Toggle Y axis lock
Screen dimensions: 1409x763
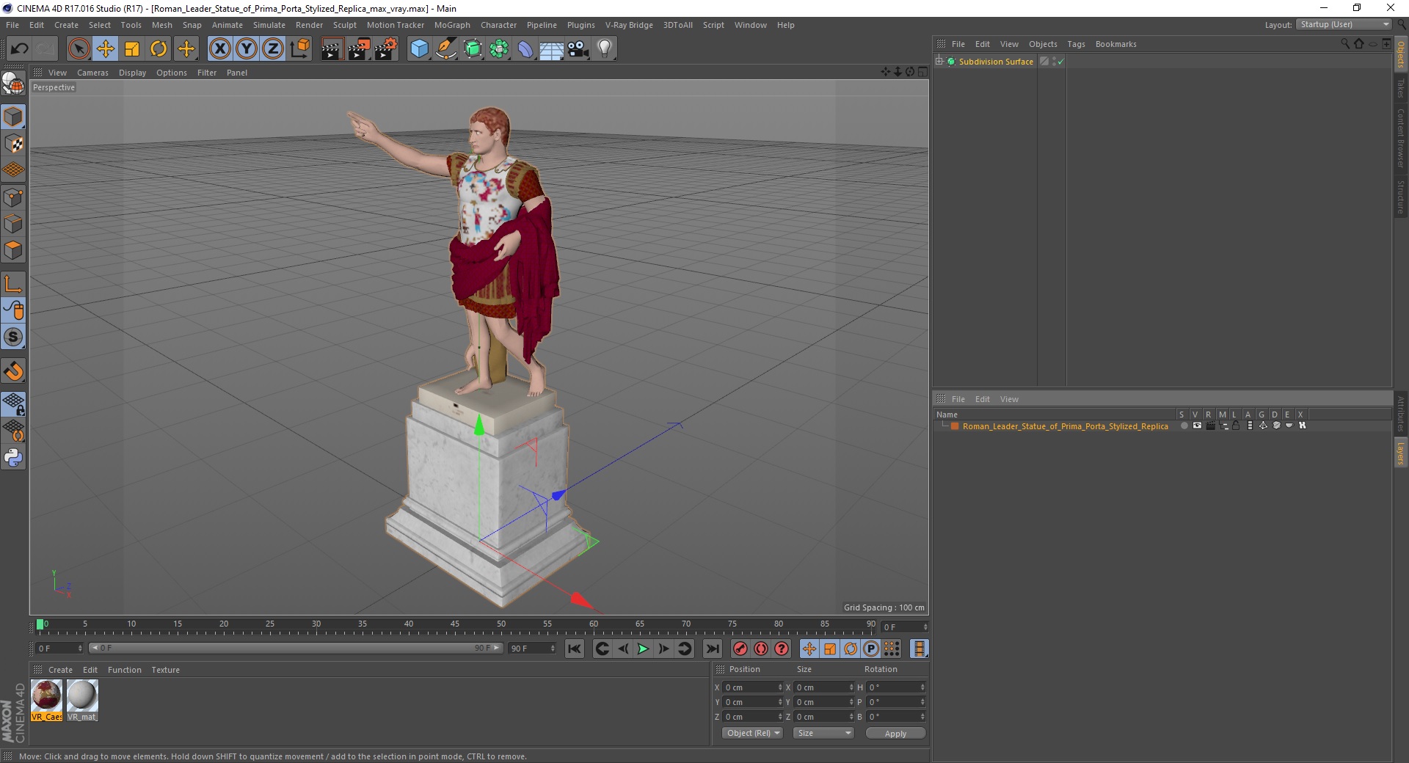tap(247, 49)
